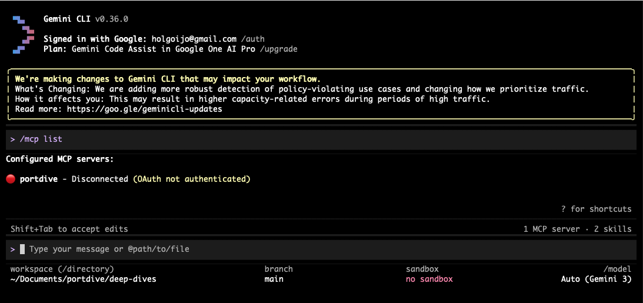Click '(OAuth not authenticated)' status text

(192, 179)
